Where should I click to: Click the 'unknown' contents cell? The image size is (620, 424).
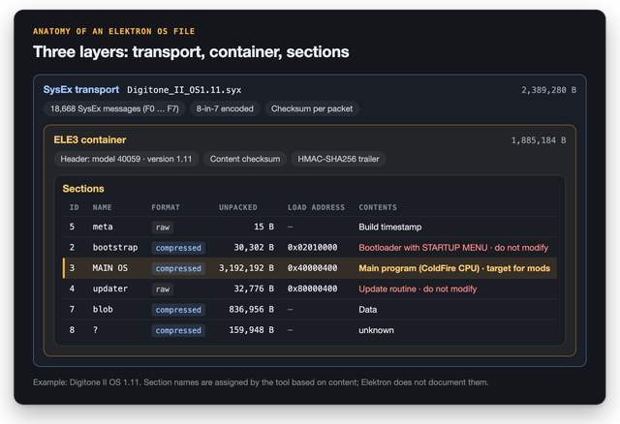coord(376,330)
